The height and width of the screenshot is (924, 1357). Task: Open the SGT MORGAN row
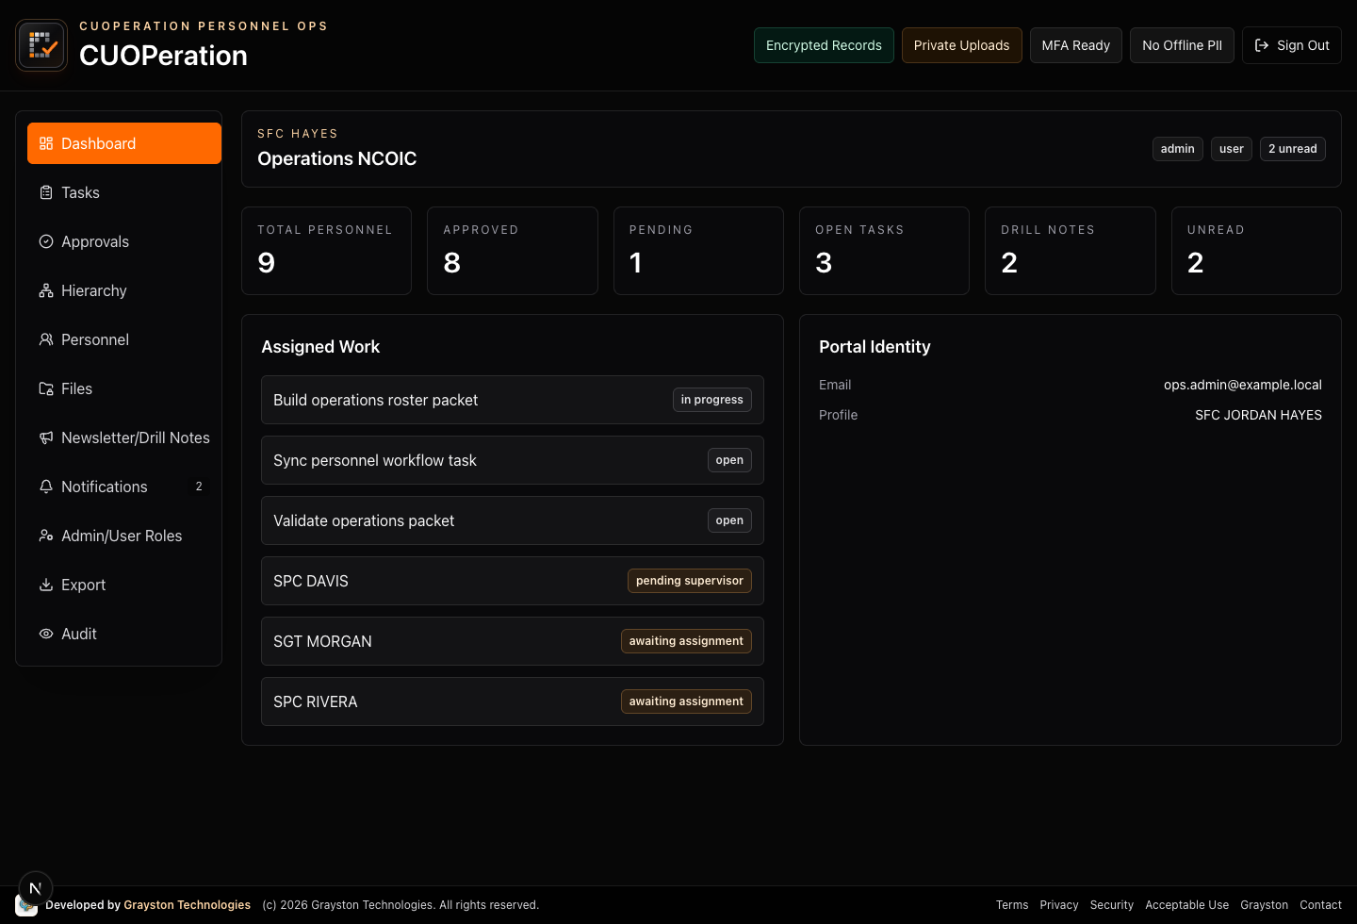tap(513, 641)
